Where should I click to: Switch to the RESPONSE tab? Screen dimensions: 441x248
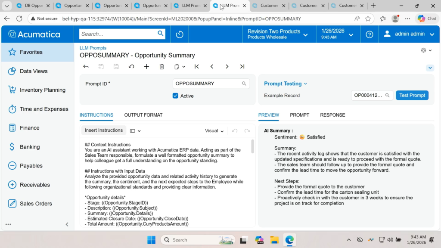[x=332, y=115]
